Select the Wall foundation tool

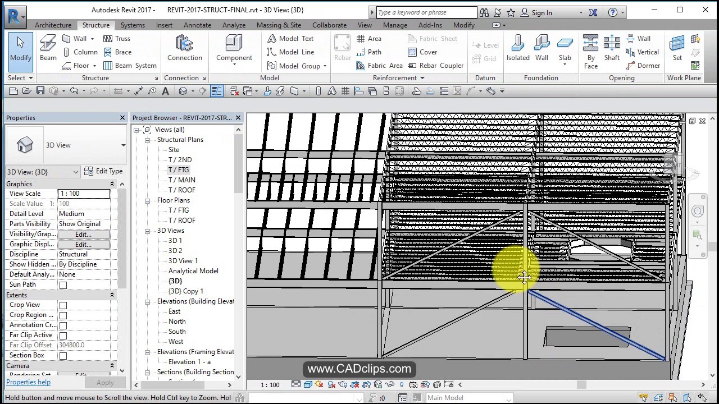coord(542,48)
